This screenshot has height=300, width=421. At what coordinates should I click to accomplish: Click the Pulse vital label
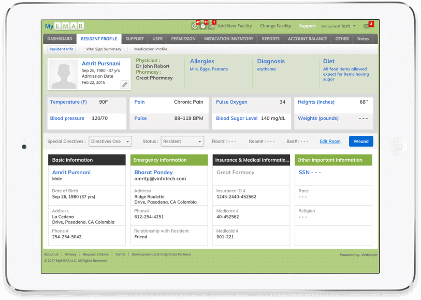pyautogui.click(x=140, y=118)
